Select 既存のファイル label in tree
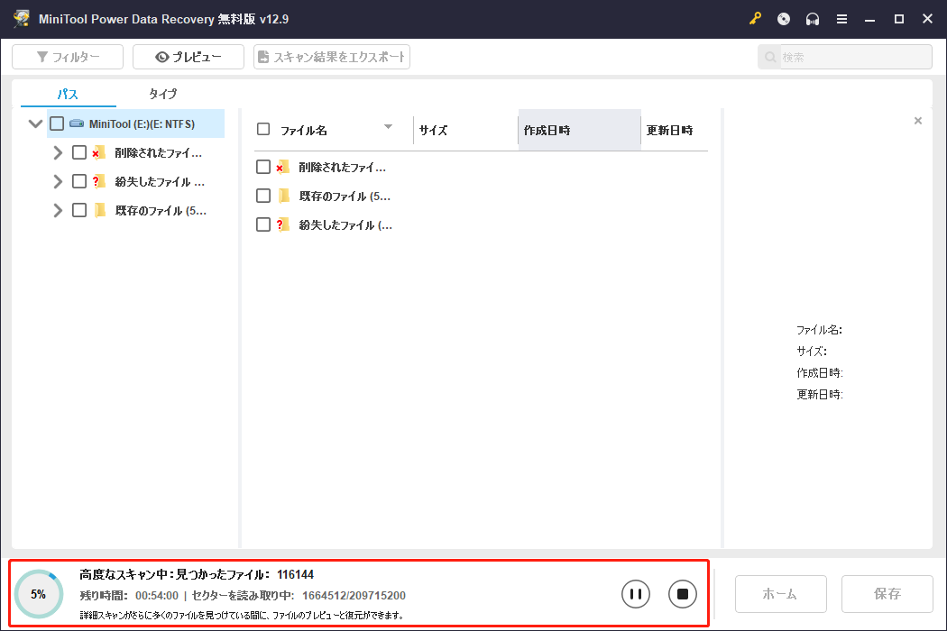947x631 pixels. [161, 211]
